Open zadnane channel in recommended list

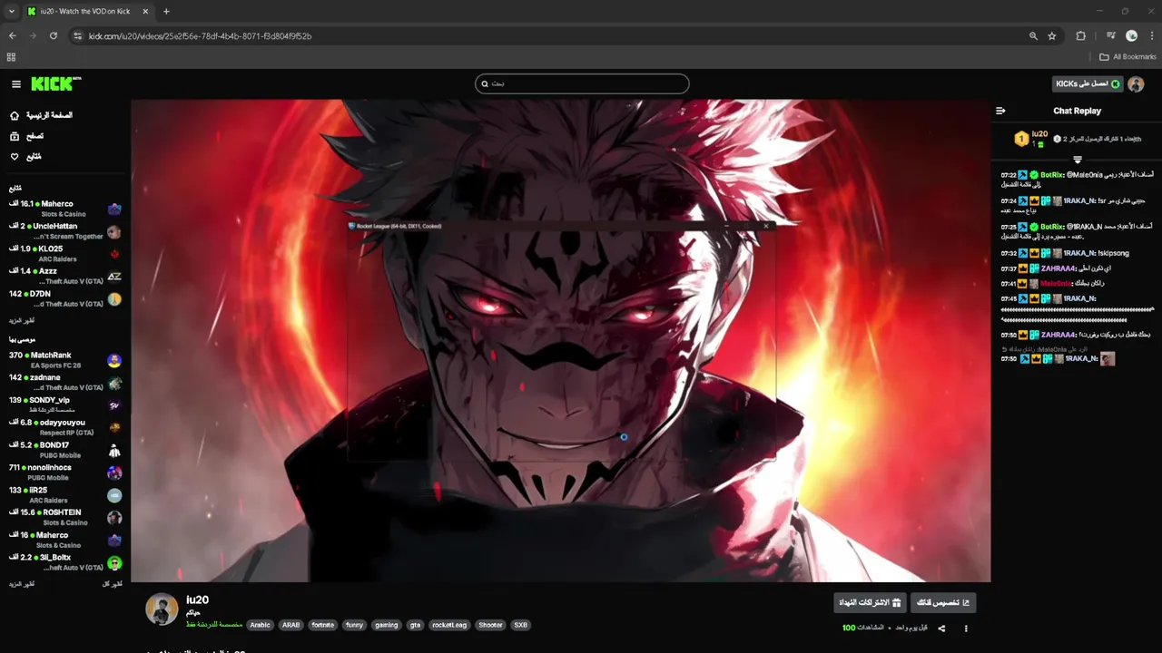pos(65,383)
